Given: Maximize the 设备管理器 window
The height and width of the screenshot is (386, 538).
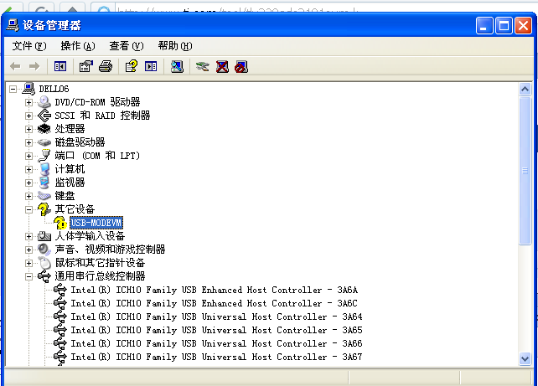Looking at the screenshot, I should [504, 25].
